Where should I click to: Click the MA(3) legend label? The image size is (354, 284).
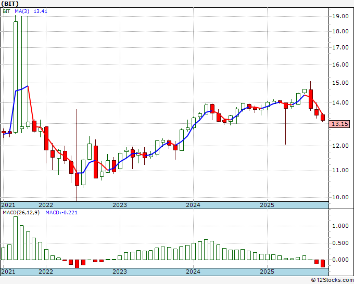(22, 11)
